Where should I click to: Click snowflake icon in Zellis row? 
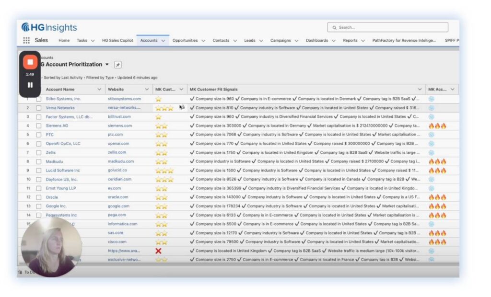432,153
